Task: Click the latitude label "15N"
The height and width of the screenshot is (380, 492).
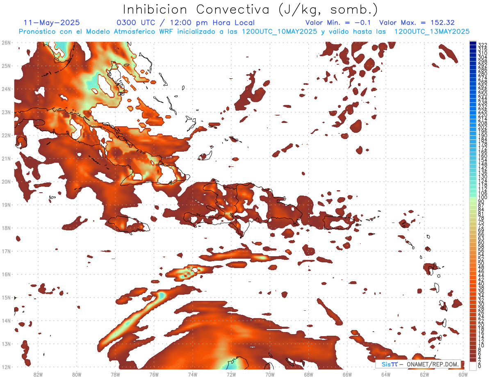Action: [x=6, y=297]
